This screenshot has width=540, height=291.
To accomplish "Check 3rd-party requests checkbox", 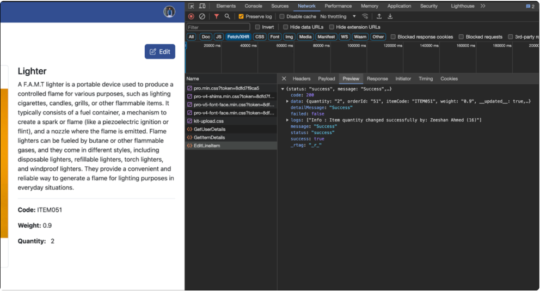I will [x=511, y=37].
